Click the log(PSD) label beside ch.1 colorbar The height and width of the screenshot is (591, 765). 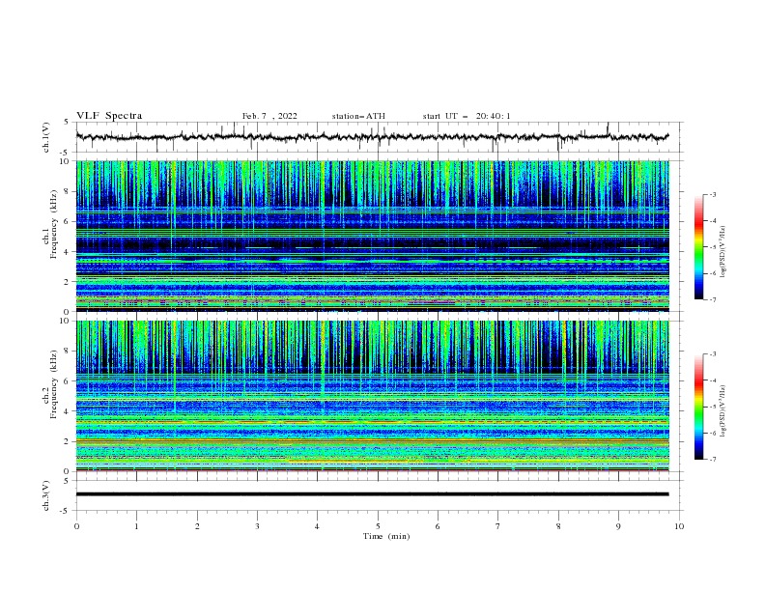click(x=723, y=252)
